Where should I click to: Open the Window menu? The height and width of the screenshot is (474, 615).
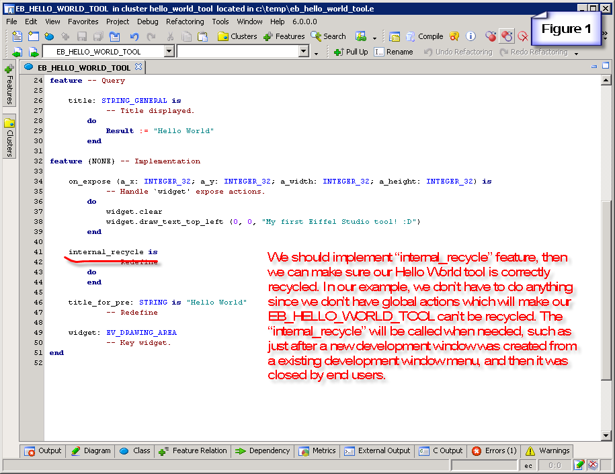pyautogui.click(x=249, y=22)
